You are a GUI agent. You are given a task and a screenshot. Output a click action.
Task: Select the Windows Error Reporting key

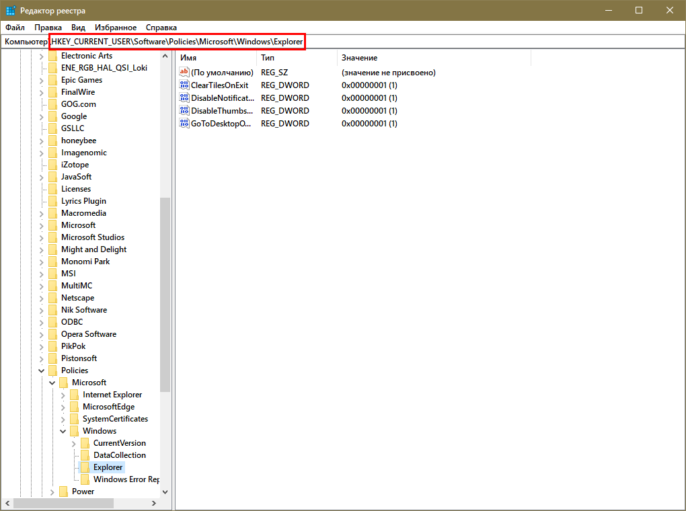coord(126,479)
